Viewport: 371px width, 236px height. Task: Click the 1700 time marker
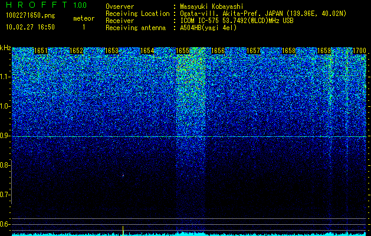(x=360, y=51)
